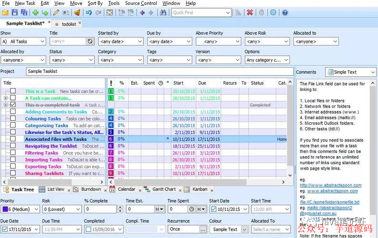Click the broom cleanup icon in toolbar

[x=77, y=12]
